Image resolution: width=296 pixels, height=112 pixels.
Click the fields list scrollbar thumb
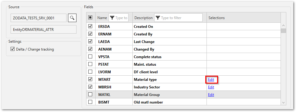point(283,31)
